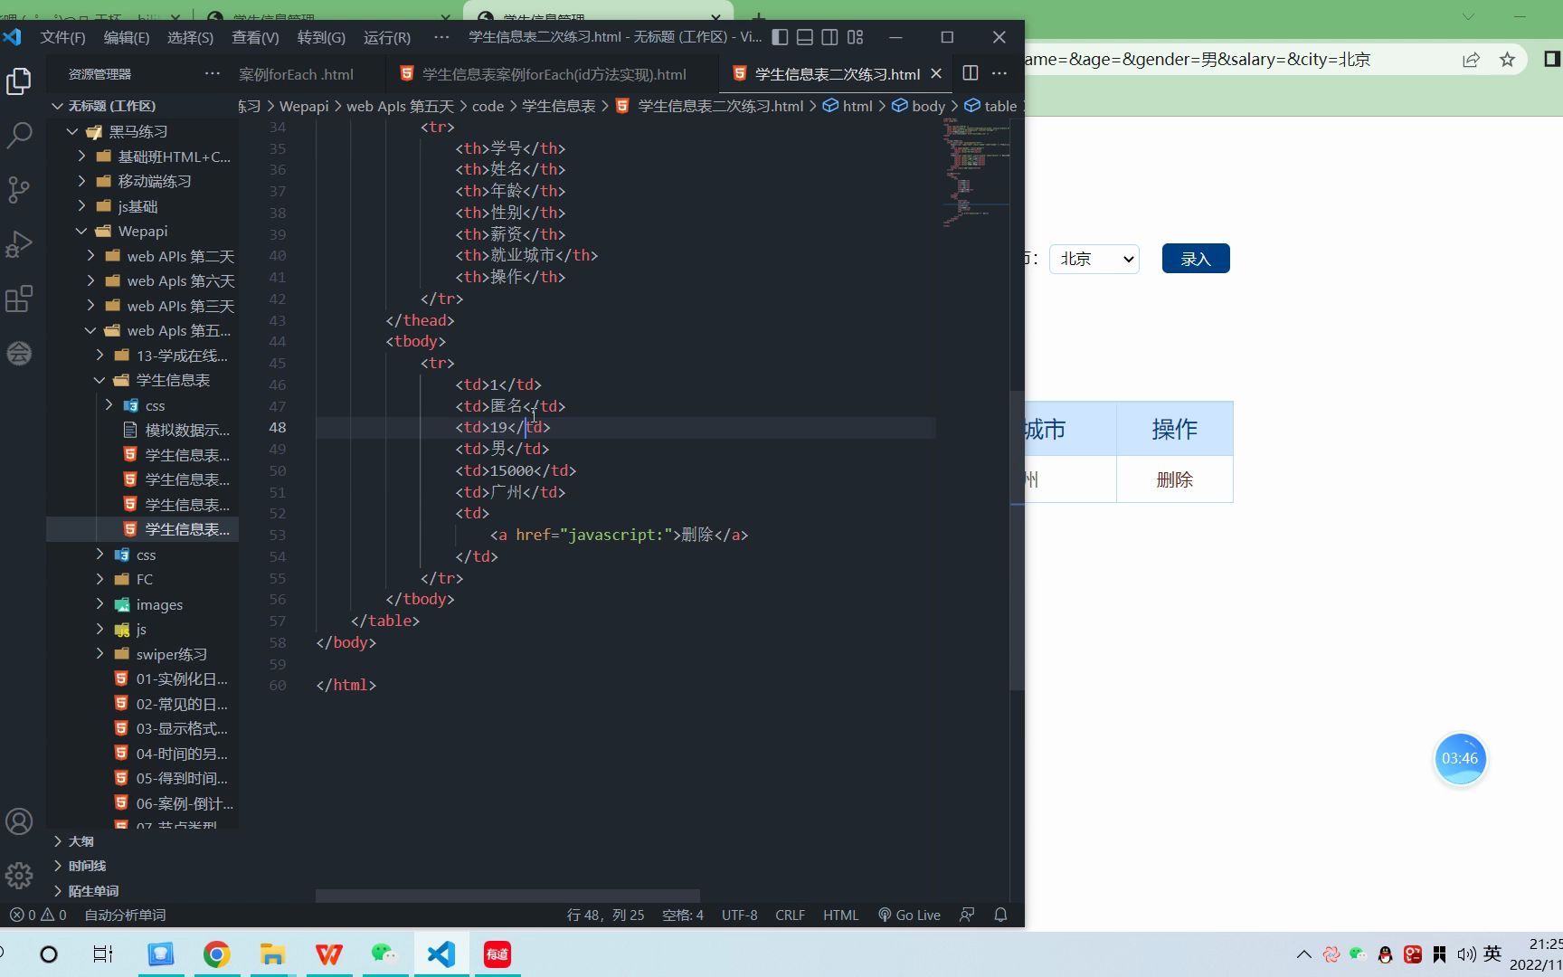Share page via browser share icon
Image resolution: width=1563 pixels, height=977 pixels.
1471,60
